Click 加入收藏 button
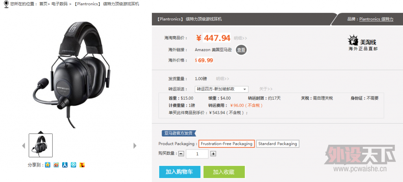This screenshot has height=182, width=403. coord(224,172)
